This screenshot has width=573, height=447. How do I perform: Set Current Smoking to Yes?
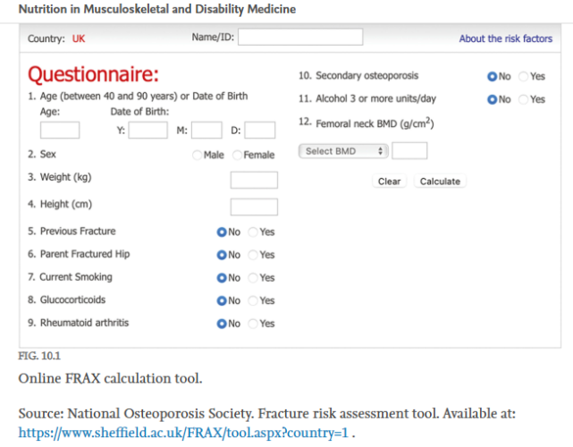point(253,278)
